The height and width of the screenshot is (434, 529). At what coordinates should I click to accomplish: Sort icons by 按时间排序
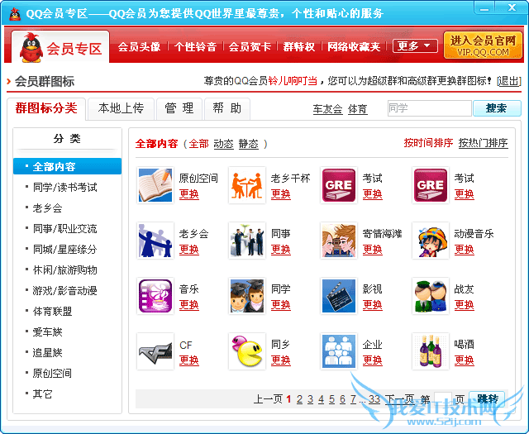pos(428,143)
